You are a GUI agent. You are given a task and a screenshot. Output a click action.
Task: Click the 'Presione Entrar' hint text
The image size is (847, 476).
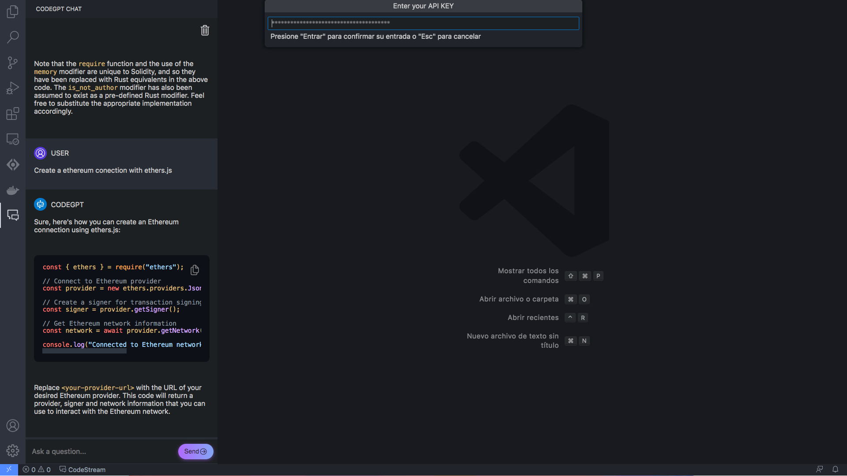[375, 37]
